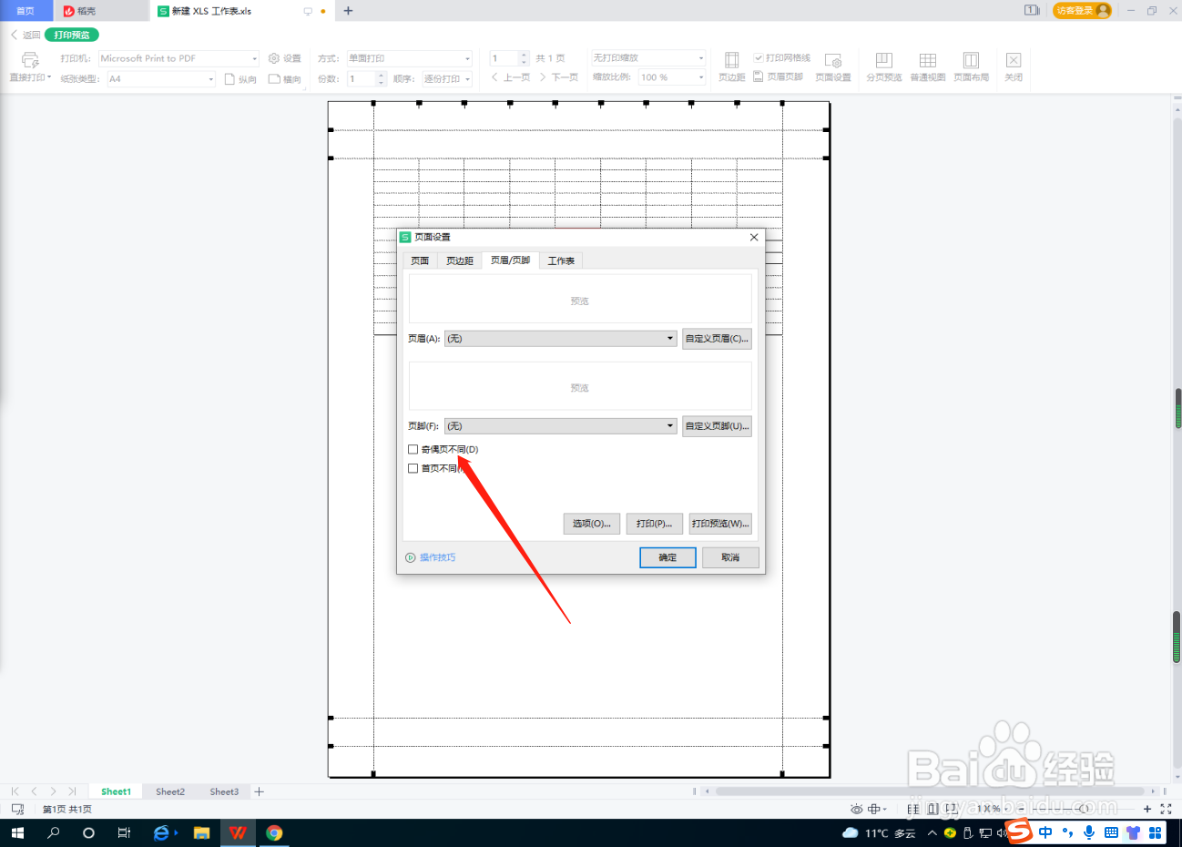Image resolution: width=1182 pixels, height=847 pixels.
Task: Click zoom in plus icon
Action: pyautogui.click(x=1147, y=809)
